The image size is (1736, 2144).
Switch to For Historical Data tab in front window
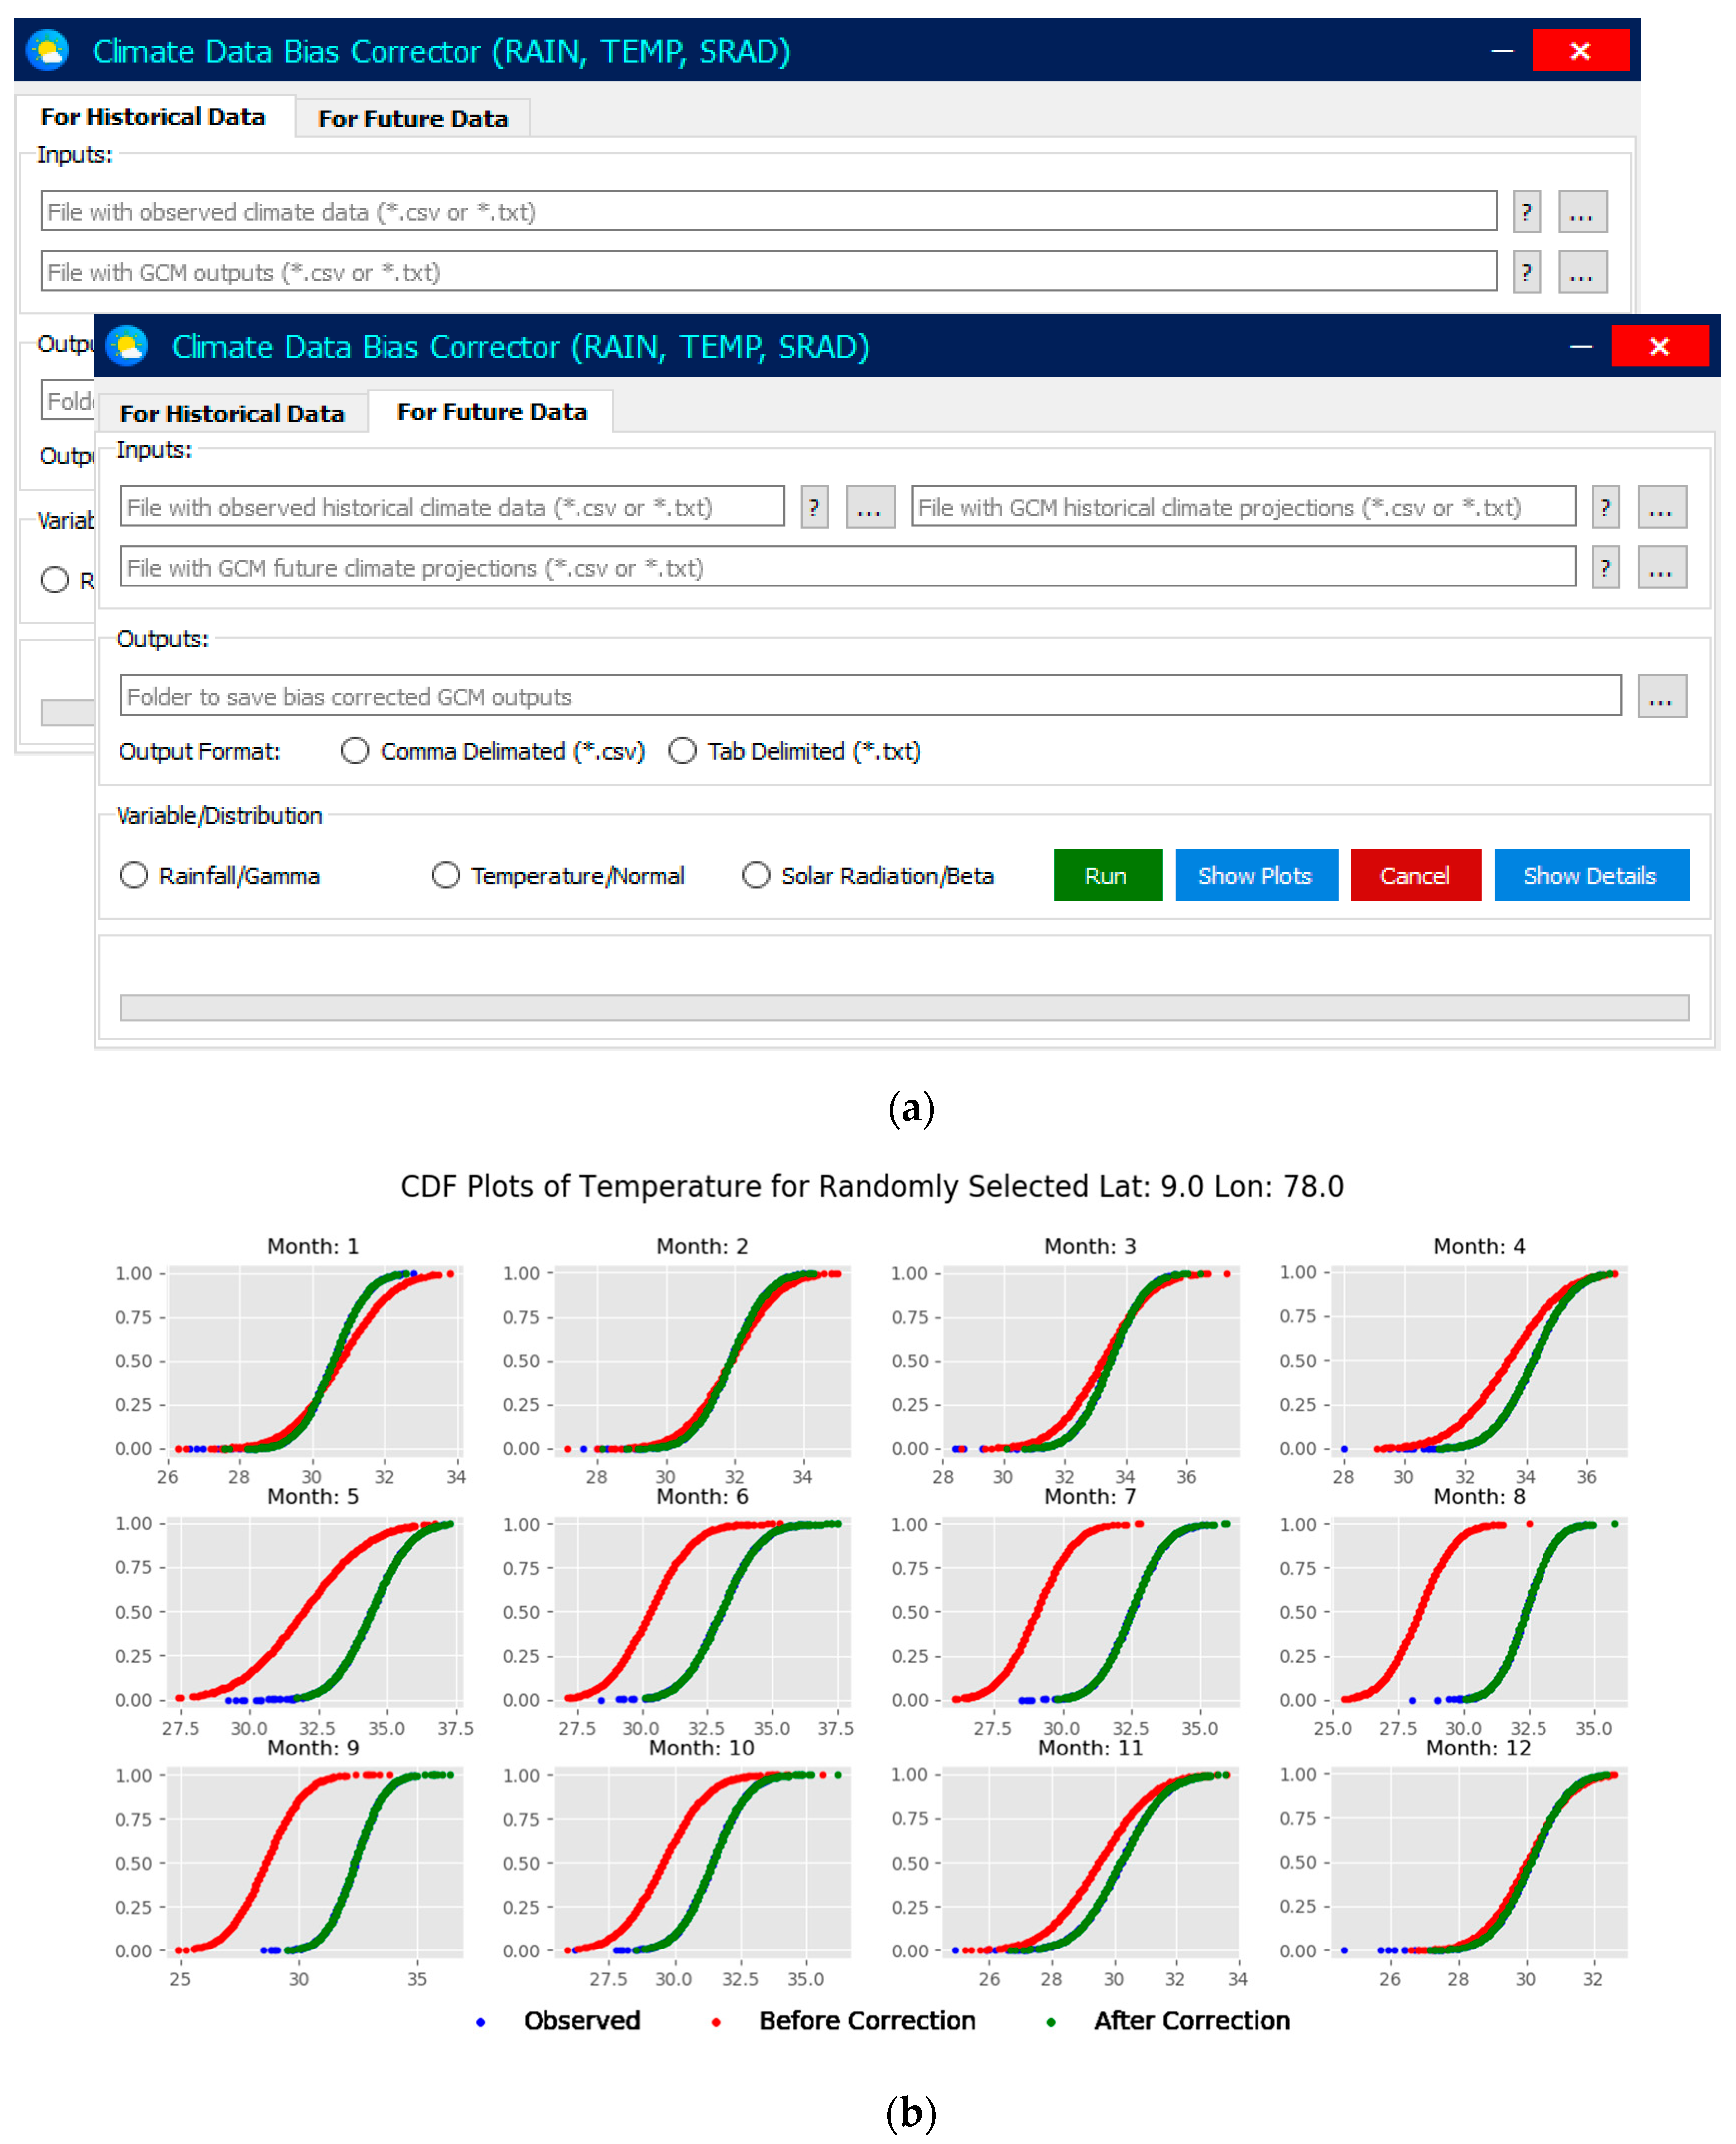tap(232, 414)
